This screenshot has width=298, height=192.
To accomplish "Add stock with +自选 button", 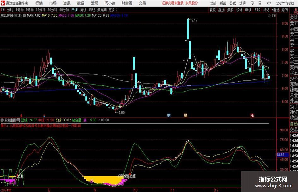I will (276, 10).
